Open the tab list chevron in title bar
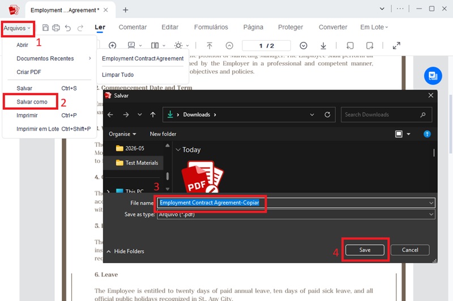Image resolution: width=453 pixels, height=301 pixels. (x=382, y=8)
